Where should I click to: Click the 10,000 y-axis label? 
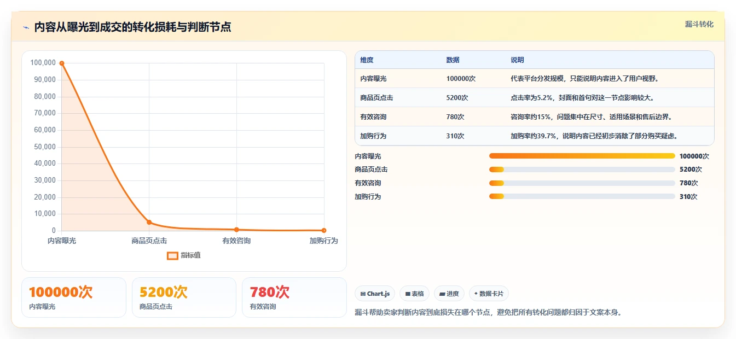[45, 214]
